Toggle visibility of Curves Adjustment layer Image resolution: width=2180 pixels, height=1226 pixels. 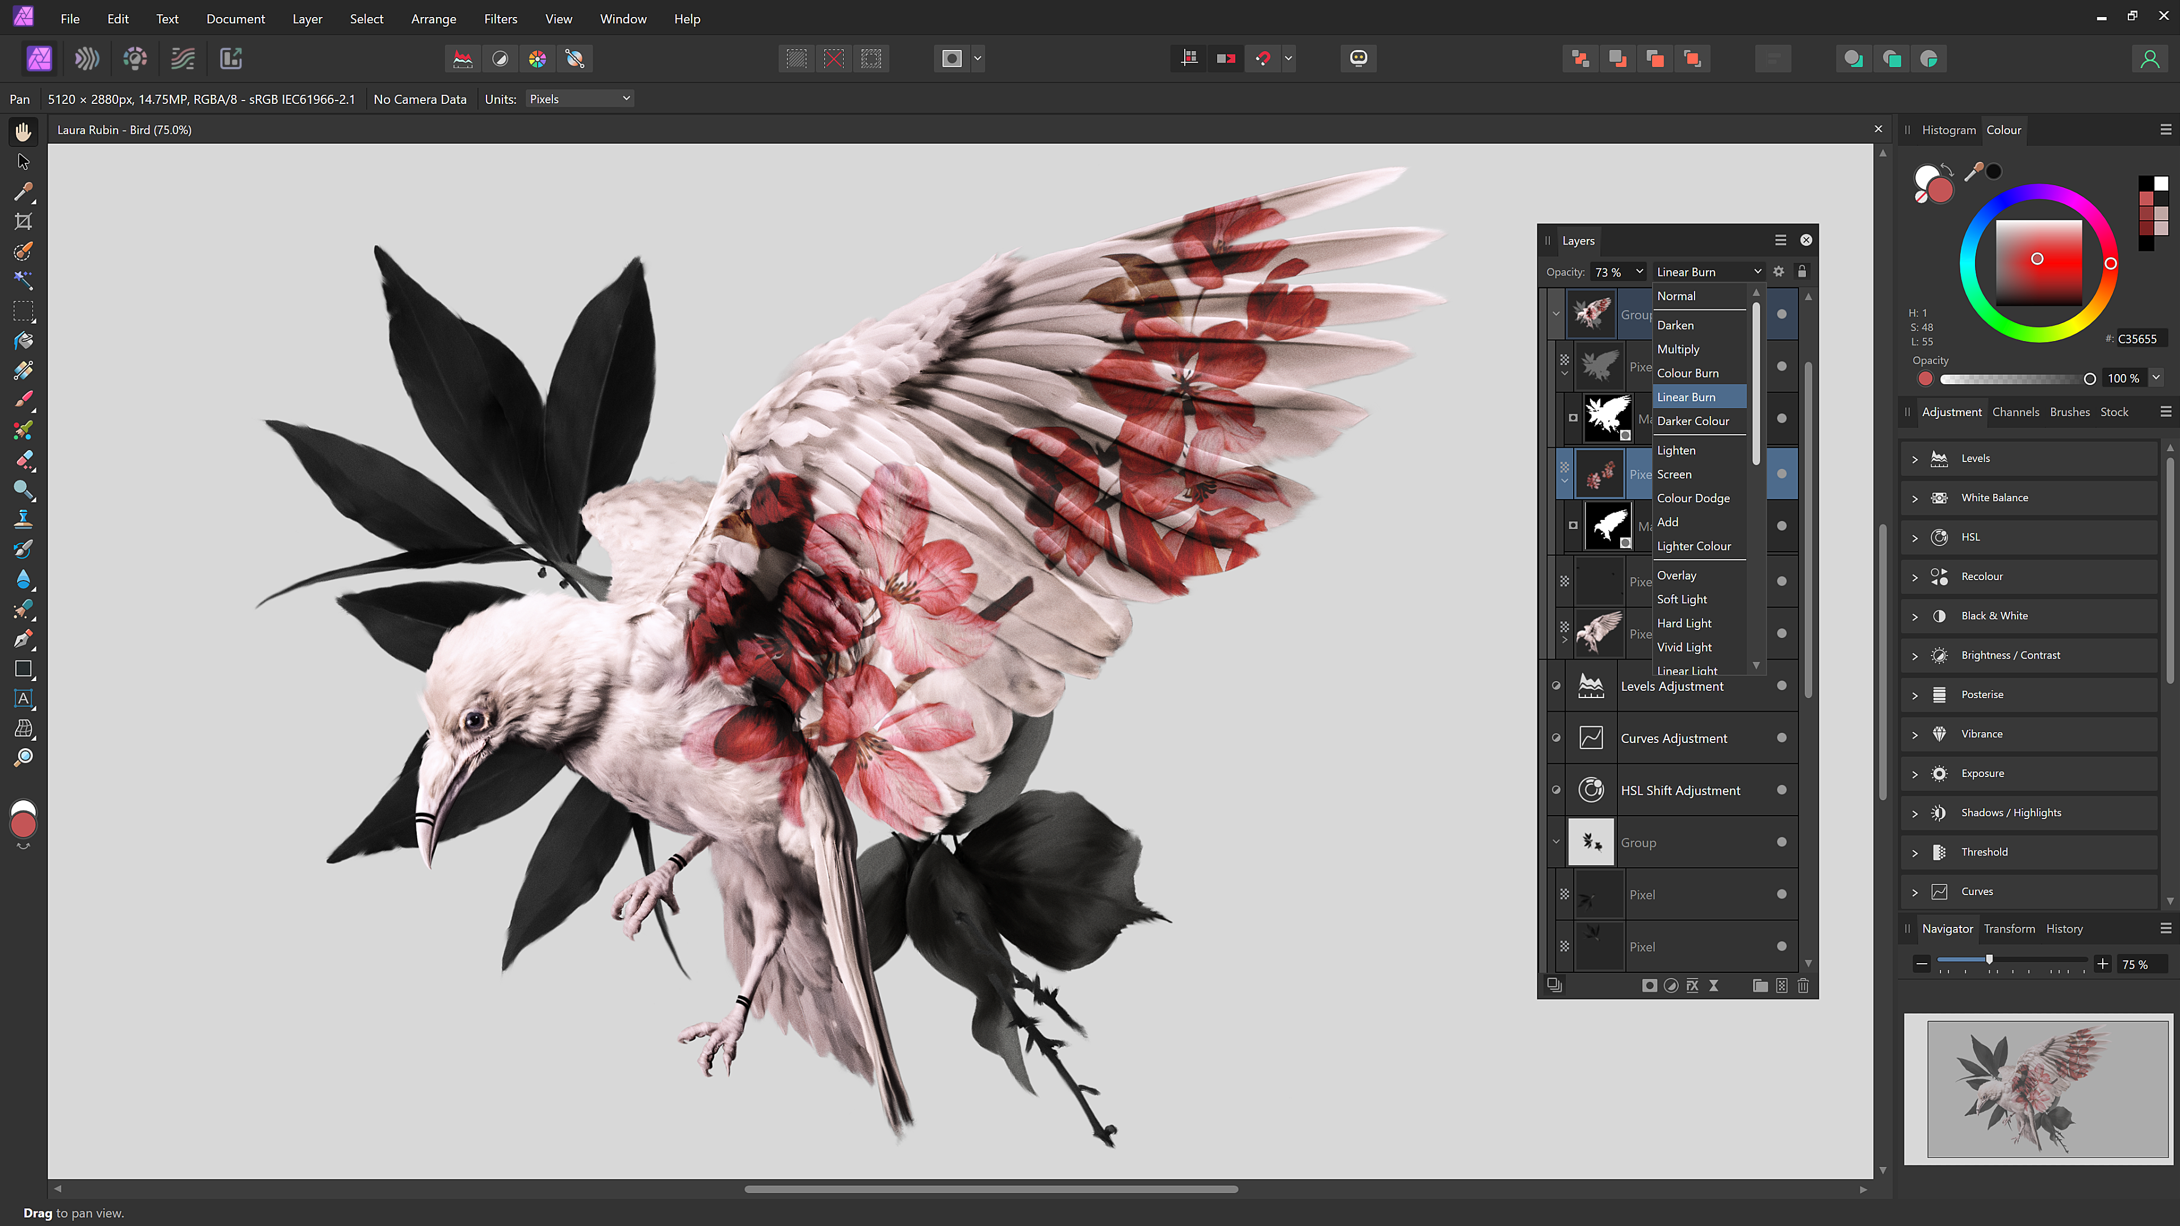coord(1556,737)
